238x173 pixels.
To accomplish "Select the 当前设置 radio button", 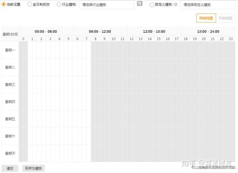I will [4, 5].
